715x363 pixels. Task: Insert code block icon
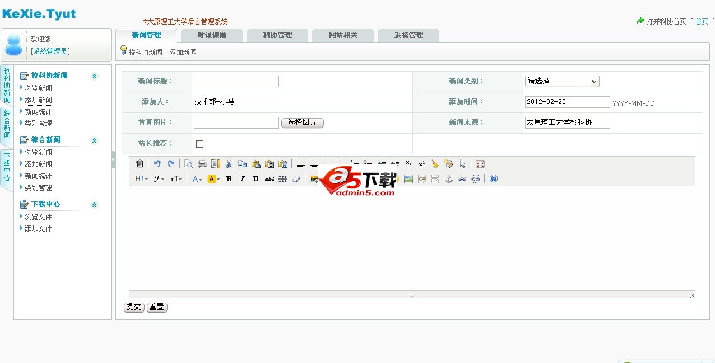click(422, 179)
